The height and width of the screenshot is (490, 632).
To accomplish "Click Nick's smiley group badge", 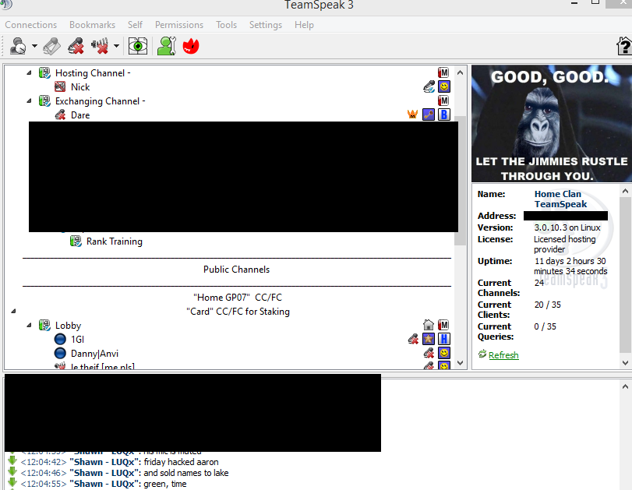I will 443,86.
